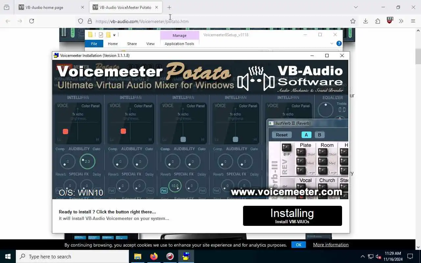Open the Windows notification center icon
This screenshot has width=421, height=263.
pyautogui.click(x=410, y=256)
